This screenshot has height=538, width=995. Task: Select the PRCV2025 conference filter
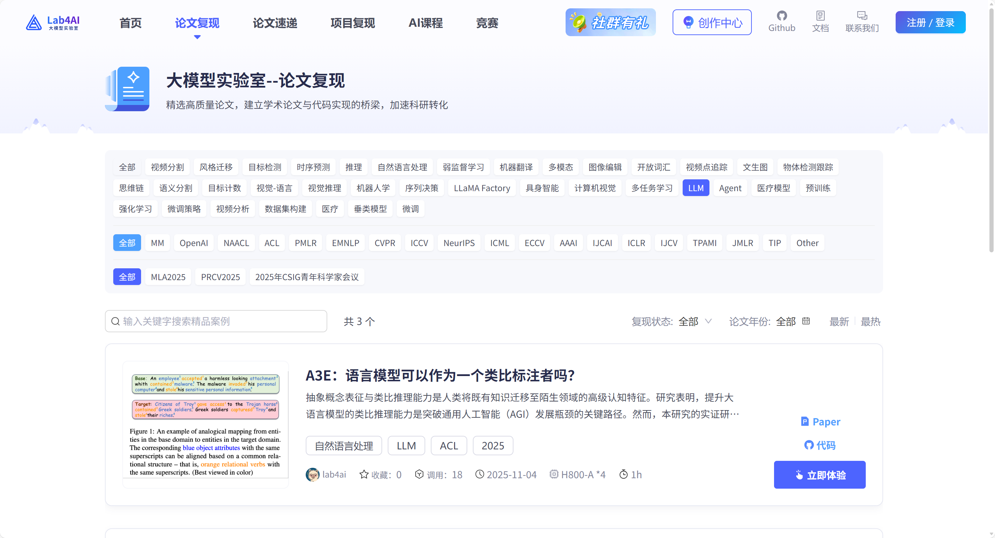pyautogui.click(x=220, y=277)
